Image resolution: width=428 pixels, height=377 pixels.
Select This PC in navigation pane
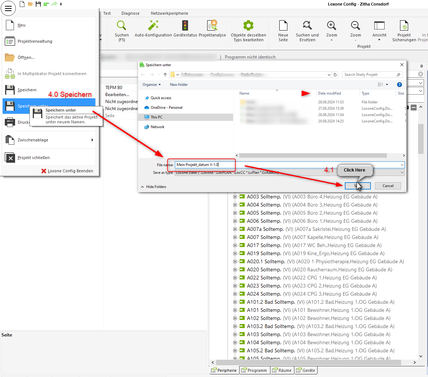tap(158, 117)
